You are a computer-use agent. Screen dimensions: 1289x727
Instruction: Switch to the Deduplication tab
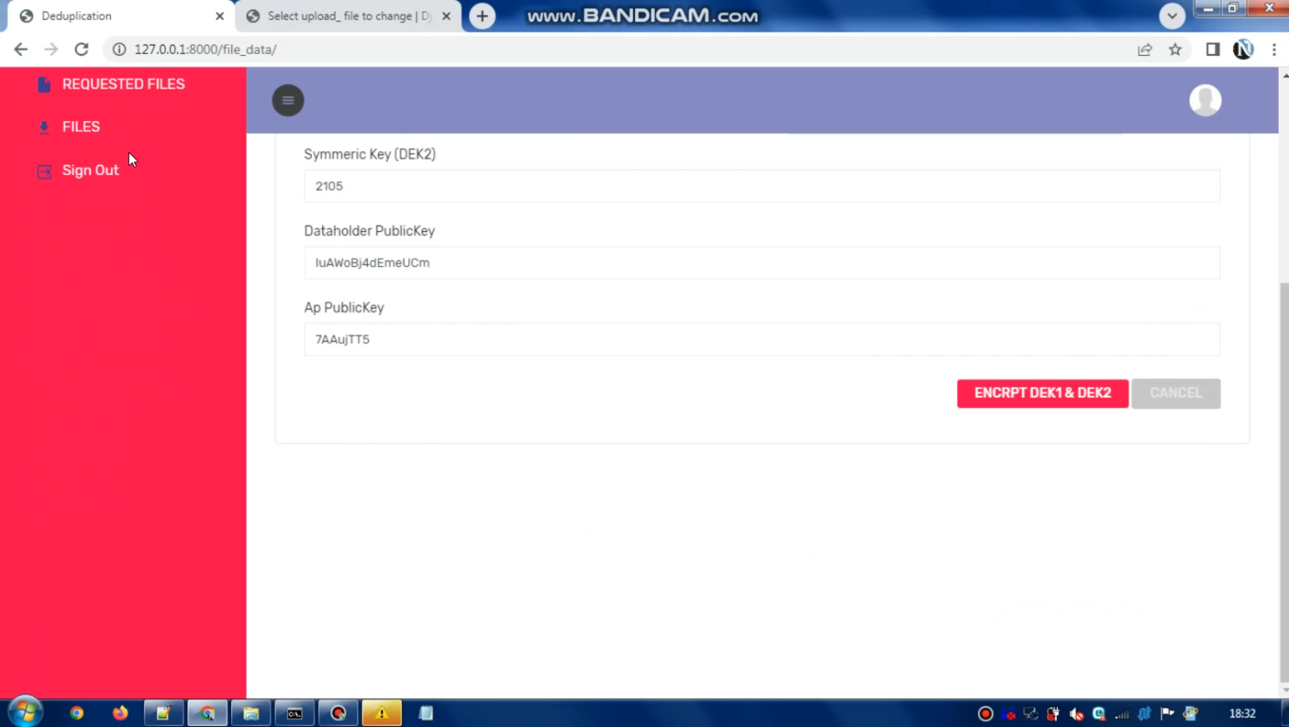[x=120, y=16]
